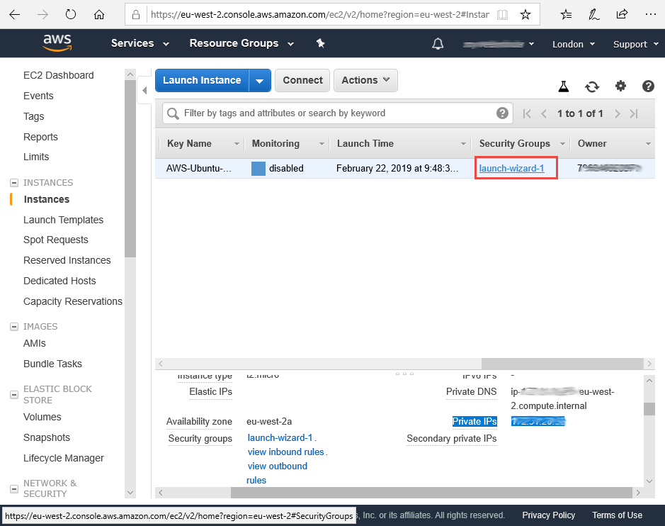The height and width of the screenshot is (526, 665).
Task: Open the Services dropdown menu
Action: 140,43
